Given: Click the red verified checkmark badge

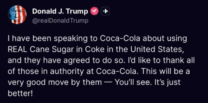Looking at the screenshot, I should (94, 11).
